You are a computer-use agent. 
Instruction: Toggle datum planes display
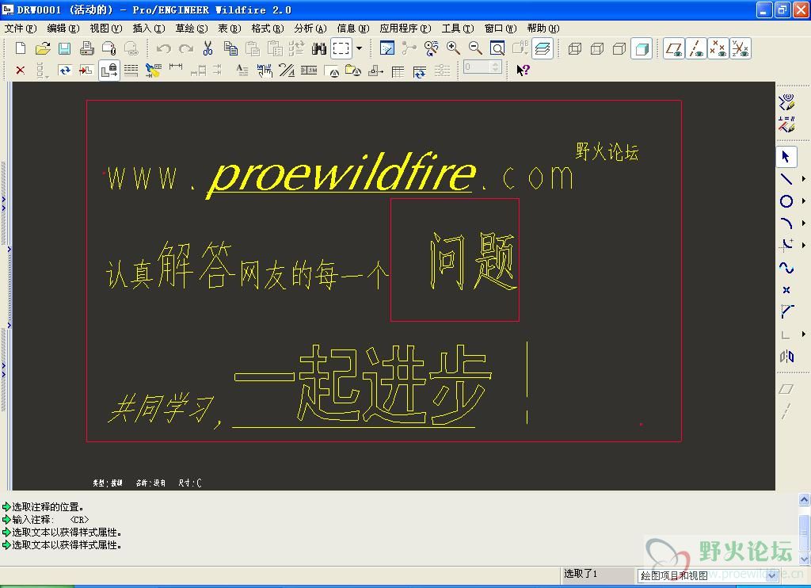coord(674,48)
